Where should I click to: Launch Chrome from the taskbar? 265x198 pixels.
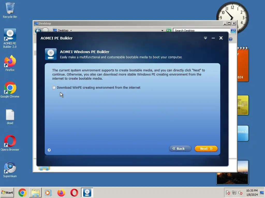pyautogui.click(x=23, y=193)
